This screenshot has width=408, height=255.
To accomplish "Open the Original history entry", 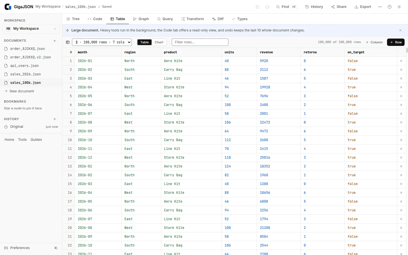I will tap(31, 127).
